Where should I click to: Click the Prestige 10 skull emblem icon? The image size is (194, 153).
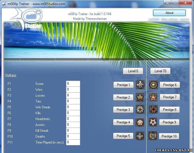click(x=153, y=136)
